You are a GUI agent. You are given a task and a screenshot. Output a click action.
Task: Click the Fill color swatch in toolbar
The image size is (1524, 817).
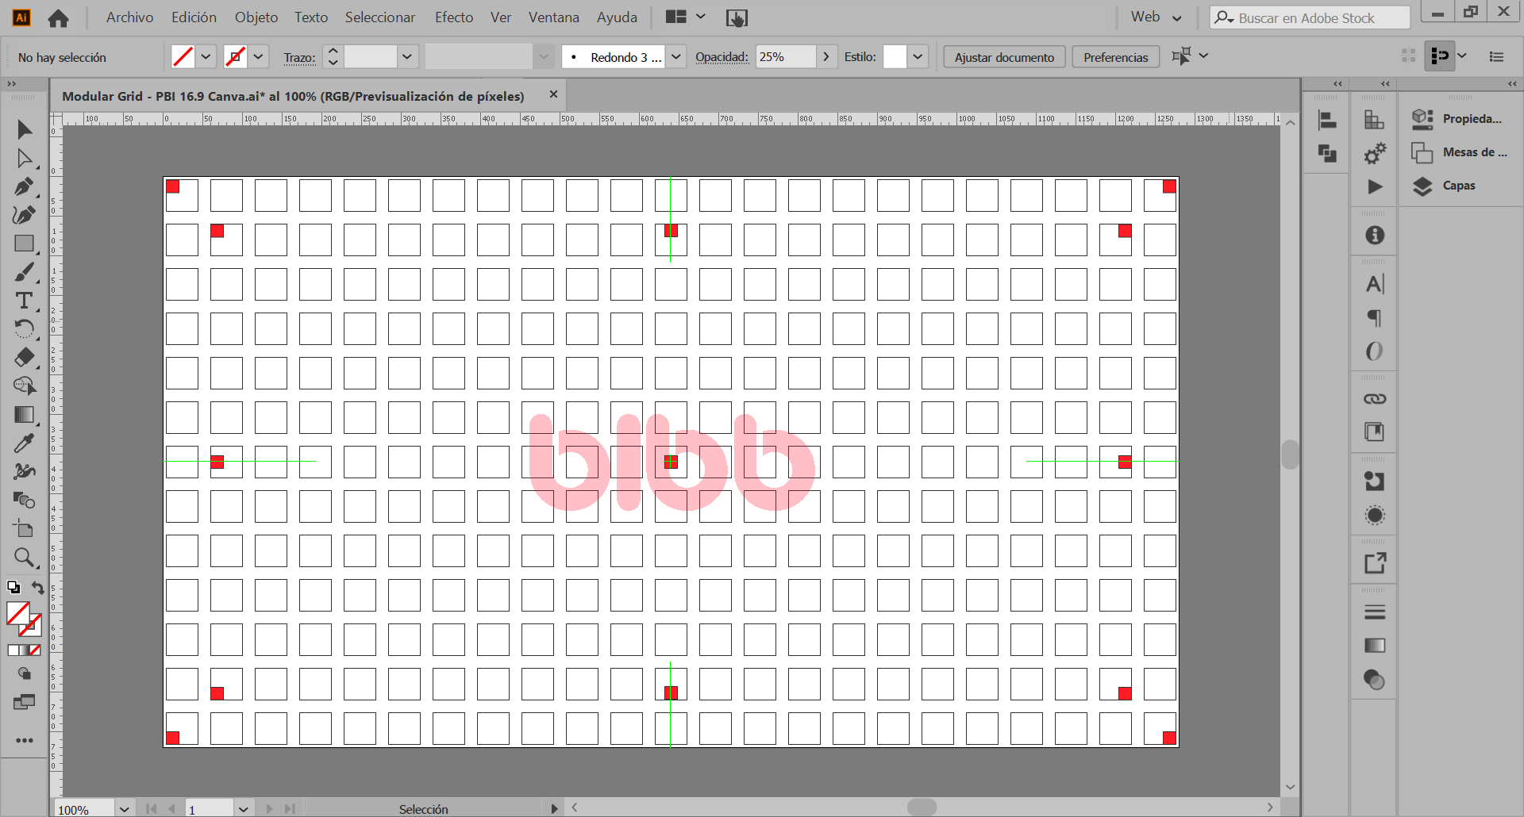pos(17,613)
